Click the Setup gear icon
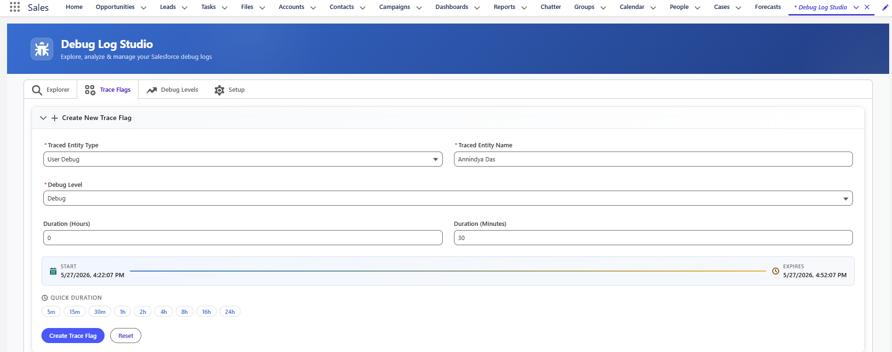Viewport: 892px width, 352px height. (x=219, y=90)
